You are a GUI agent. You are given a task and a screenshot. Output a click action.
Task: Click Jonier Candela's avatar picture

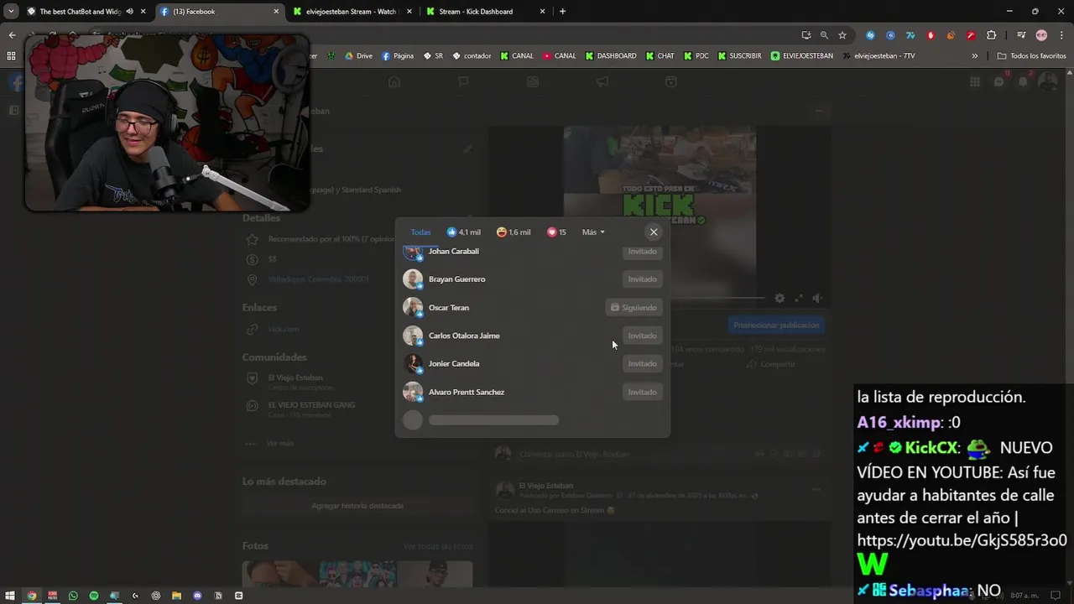[413, 364]
